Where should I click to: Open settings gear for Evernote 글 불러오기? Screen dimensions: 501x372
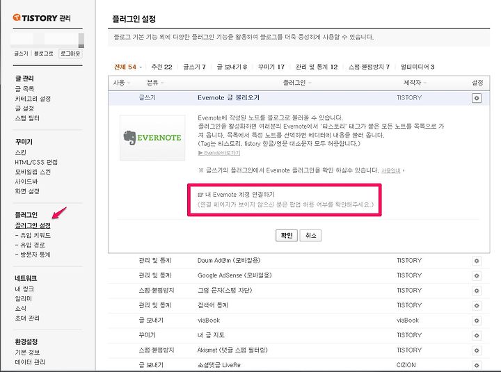pyautogui.click(x=477, y=98)
